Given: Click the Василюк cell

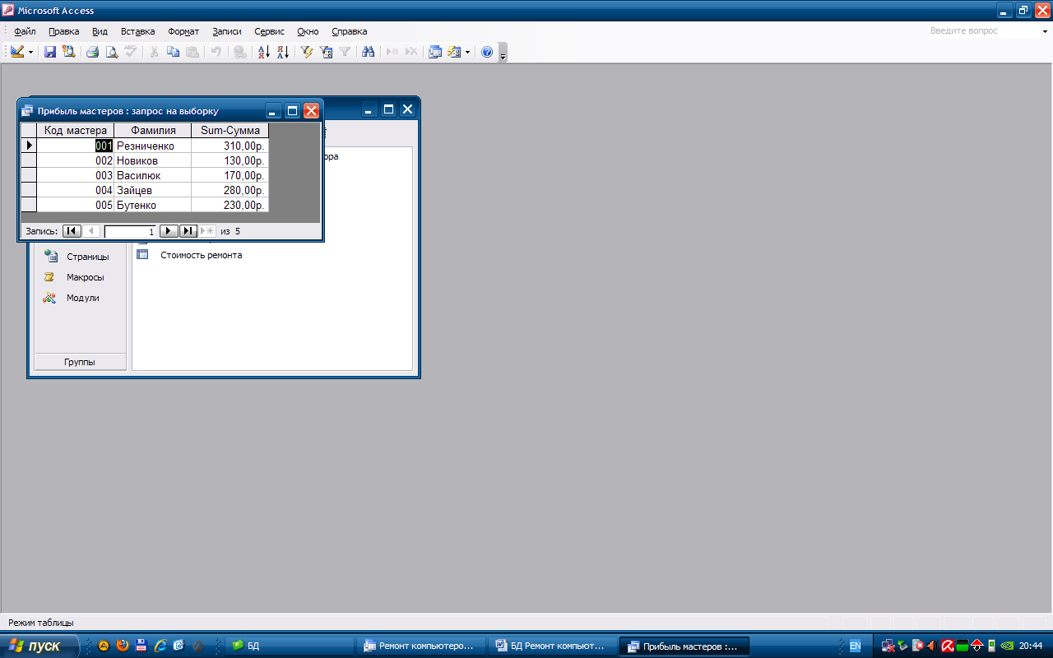Looking at the screenshot, I should point(153,175).
